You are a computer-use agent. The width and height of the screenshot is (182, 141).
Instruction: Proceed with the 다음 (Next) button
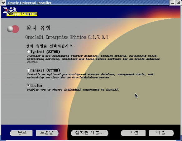tap(161, 133)
